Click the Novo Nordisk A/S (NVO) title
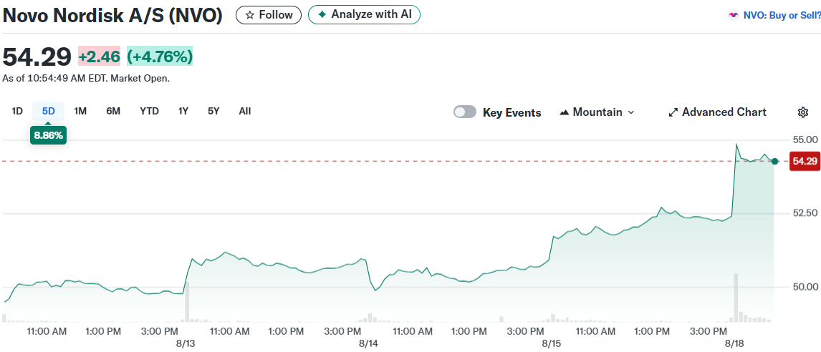Screen dimensions: 821x352 [112, 15]
